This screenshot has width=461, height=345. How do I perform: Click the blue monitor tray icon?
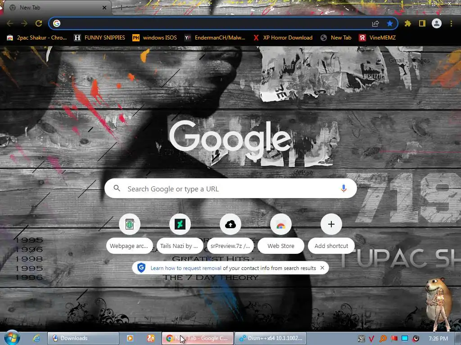click(x=405, y=339)
